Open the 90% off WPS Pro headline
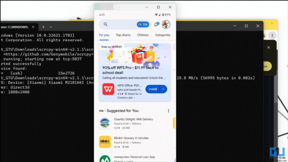Viewport: 288px width, 162px height. pos(130,70)
